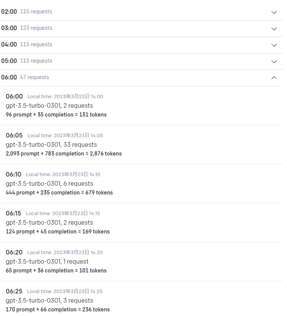Select the 06:25 token summary line
The image size is (287, 316).
pos(57,310)
